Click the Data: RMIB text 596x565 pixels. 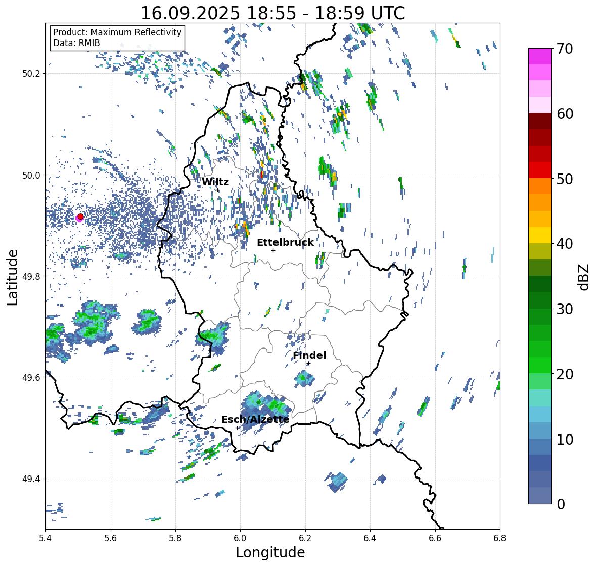(76, 43)
